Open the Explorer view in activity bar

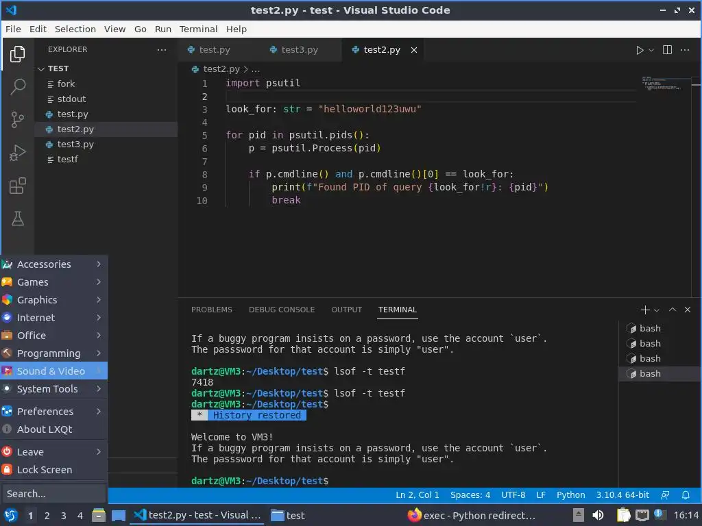tap(17, 53)
